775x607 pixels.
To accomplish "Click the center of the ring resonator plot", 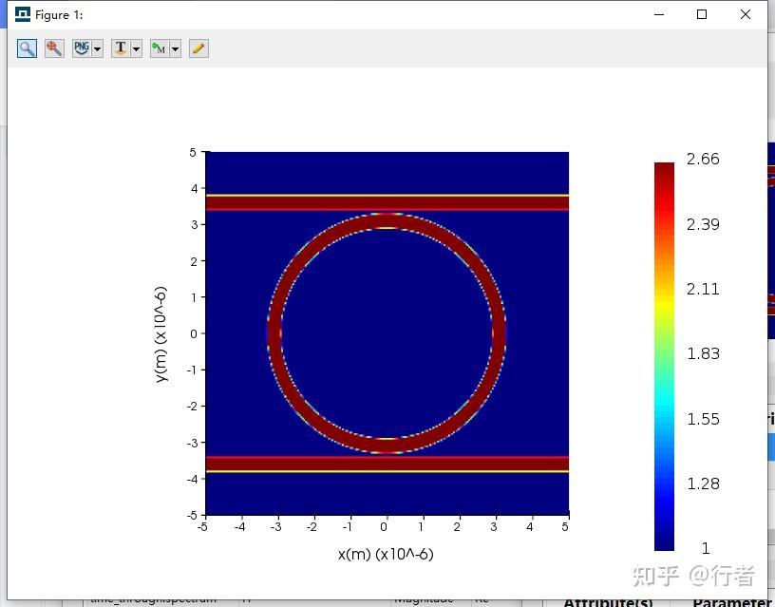I will (x=387, y=333).
